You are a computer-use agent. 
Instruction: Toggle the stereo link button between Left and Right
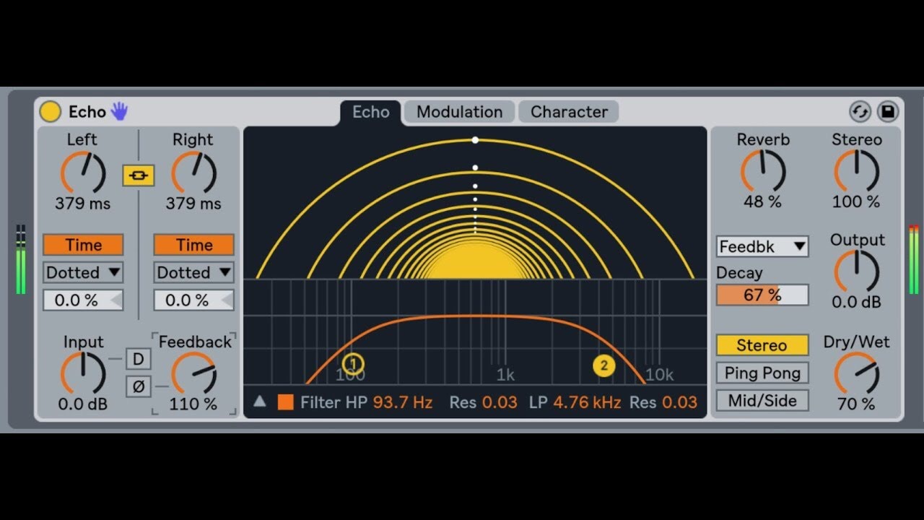pos(139,175)
